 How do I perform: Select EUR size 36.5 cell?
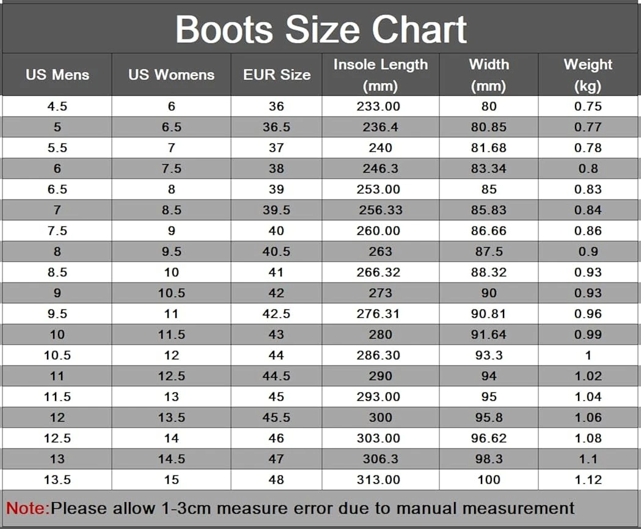(276, 127)
